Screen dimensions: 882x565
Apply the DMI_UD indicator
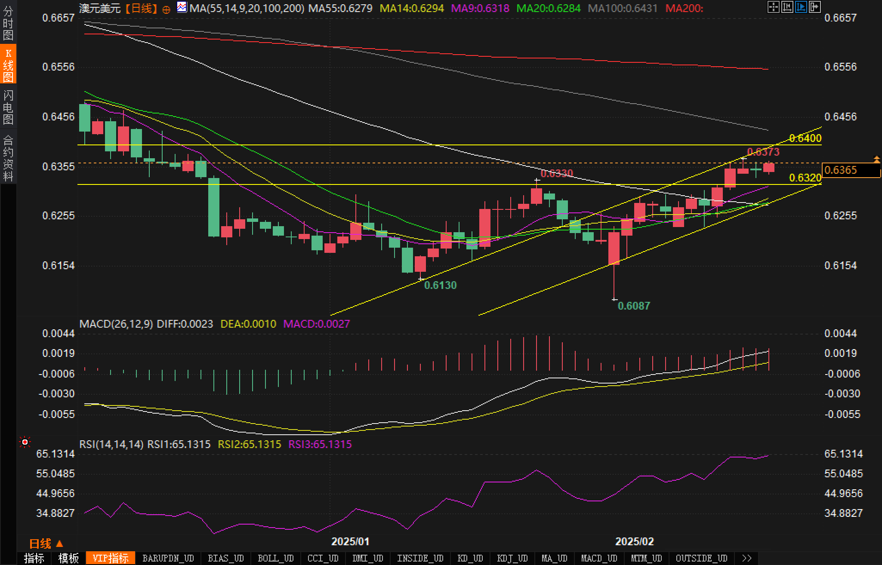pos(368,558)
